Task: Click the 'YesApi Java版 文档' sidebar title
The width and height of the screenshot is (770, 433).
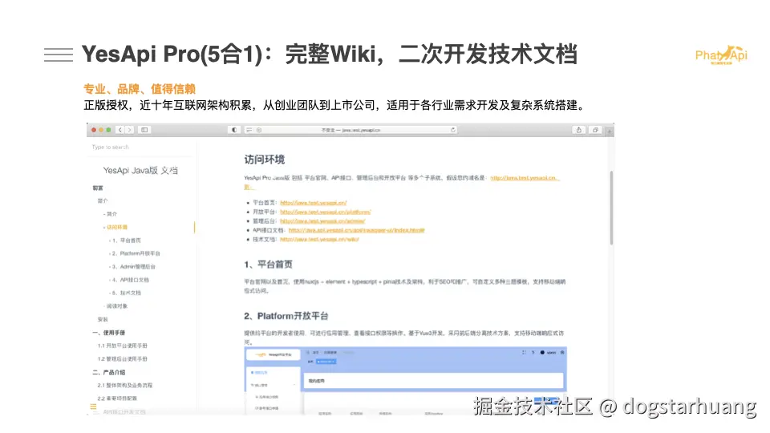Action: 140,170
